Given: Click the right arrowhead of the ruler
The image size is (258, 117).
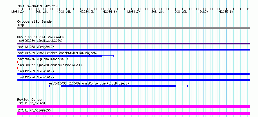Looking at the screenshot, I should click(249, 9).
